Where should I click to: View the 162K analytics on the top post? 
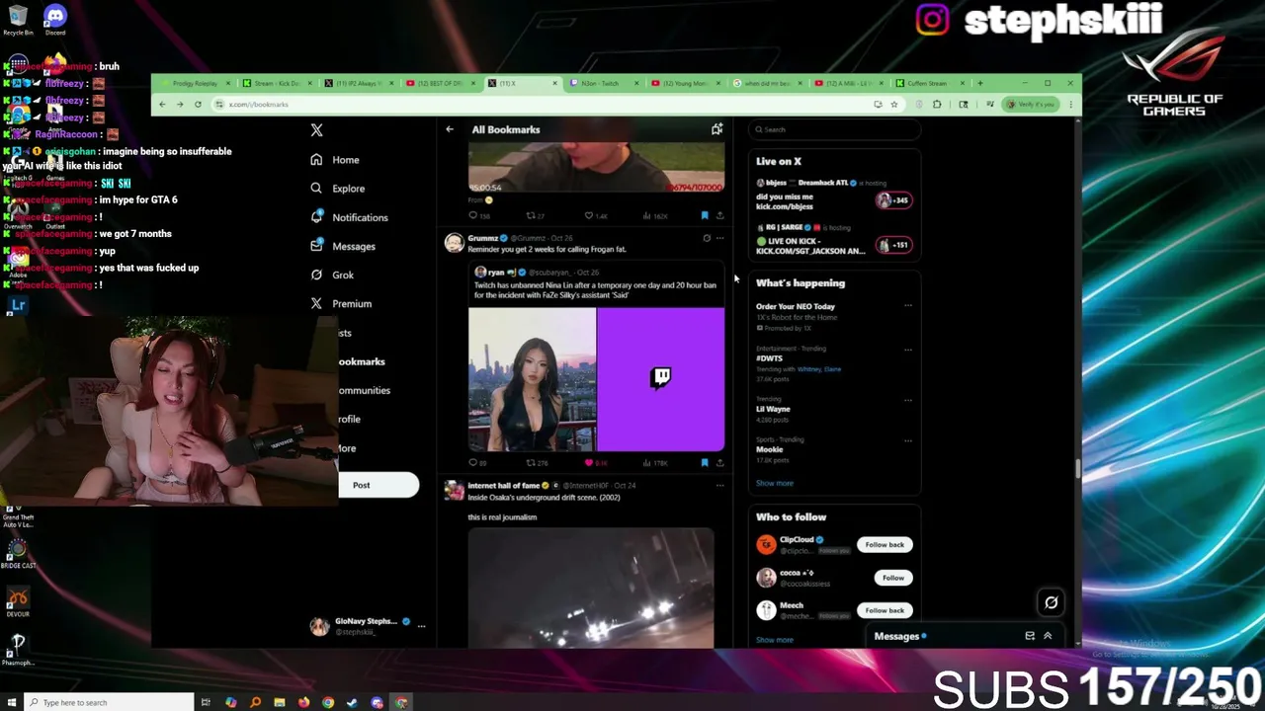click(x=655, y=215)
